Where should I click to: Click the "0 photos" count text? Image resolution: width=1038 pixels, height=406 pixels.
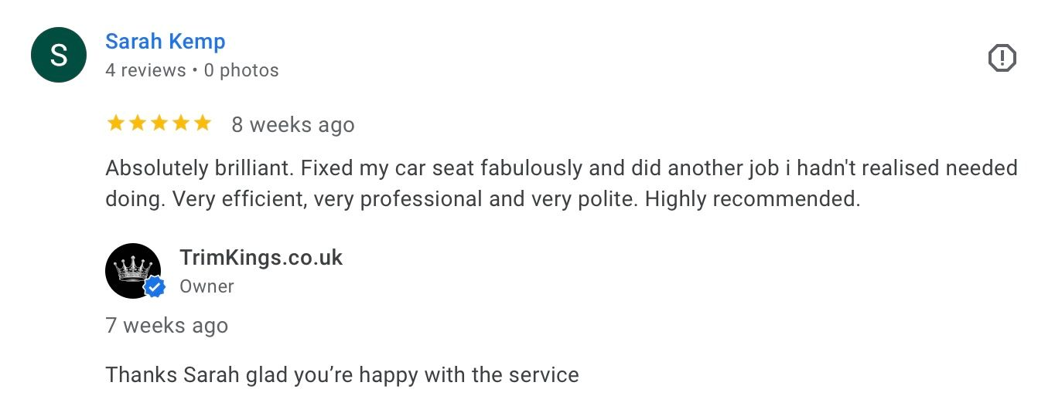coord(241,70)
